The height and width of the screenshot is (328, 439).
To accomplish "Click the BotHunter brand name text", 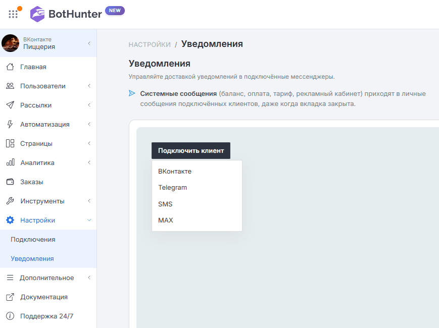I will pyautogui.click(x=75, y=14).
